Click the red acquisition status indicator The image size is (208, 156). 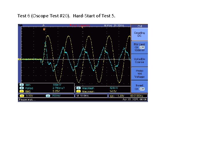80,25
